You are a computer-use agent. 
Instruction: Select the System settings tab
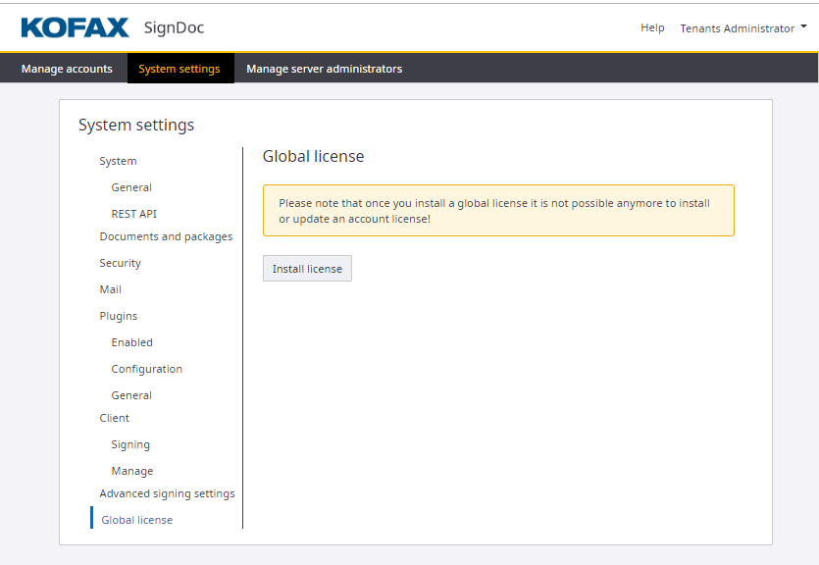[179, 69]
